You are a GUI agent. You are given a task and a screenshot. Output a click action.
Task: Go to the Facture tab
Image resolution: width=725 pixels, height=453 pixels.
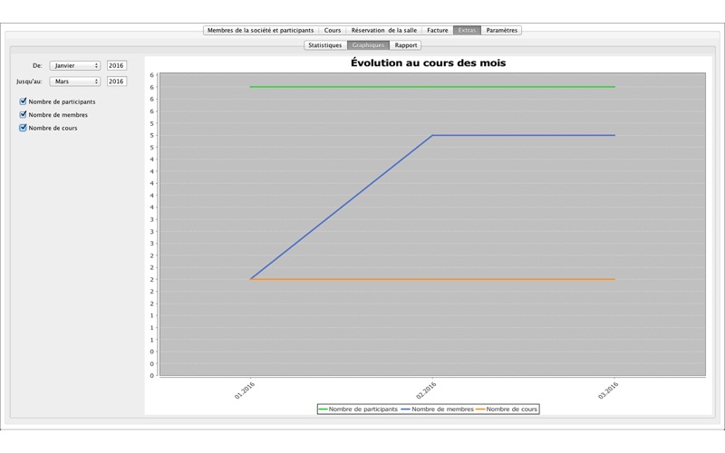coord(438,31)
